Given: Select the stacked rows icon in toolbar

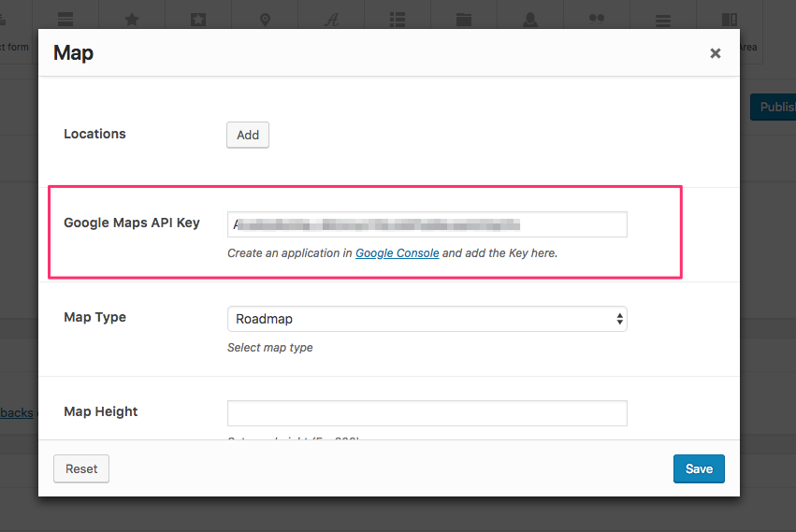Looking at the screenshot, I should click(65, 20).
